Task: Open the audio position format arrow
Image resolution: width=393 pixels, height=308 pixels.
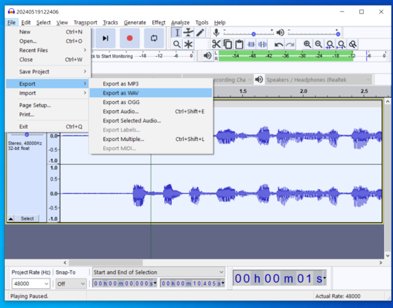Action: (325, 278)
